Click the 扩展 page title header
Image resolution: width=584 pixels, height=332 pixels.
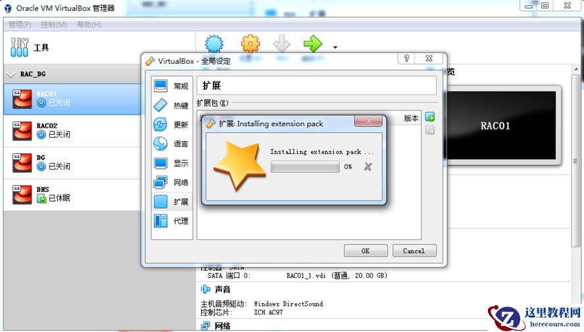point(212,85)
